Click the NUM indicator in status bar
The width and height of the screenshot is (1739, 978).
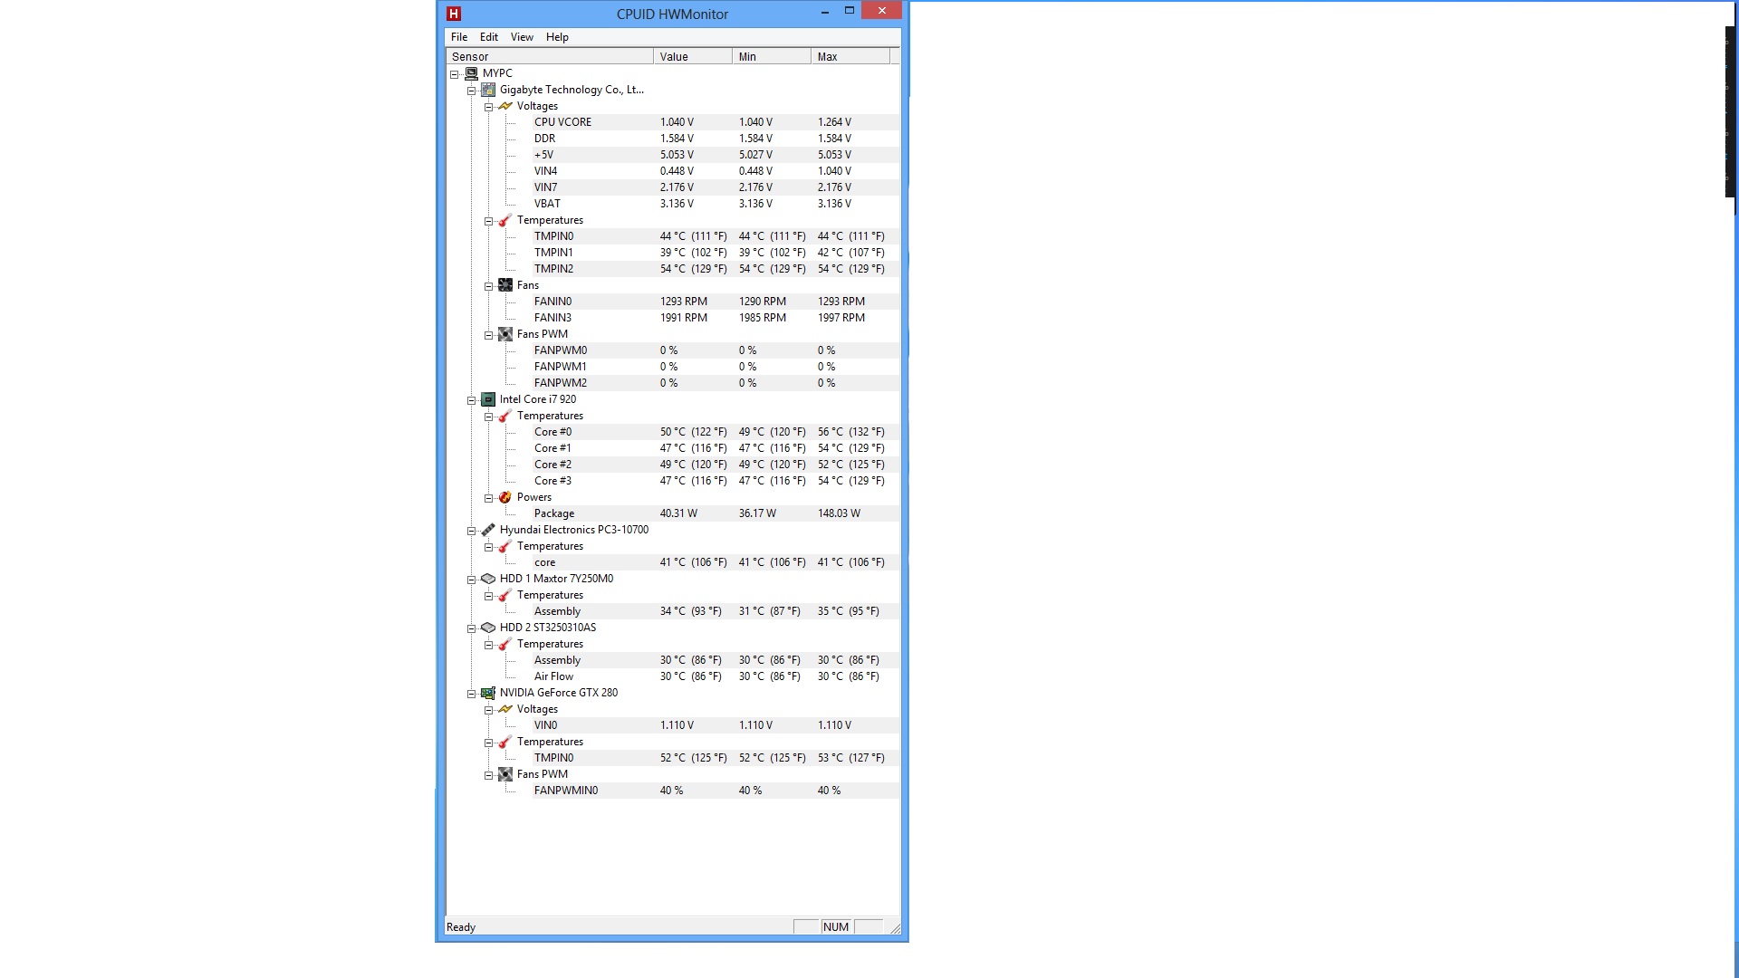click(x=836, y=927)
